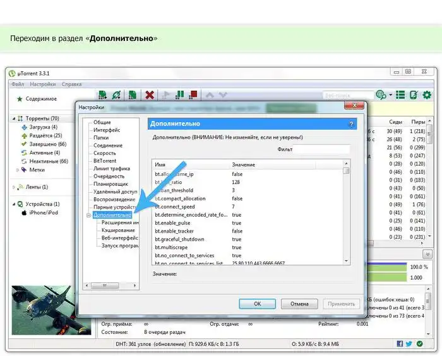Select the BitTorrent settings category

click(104, 161)
